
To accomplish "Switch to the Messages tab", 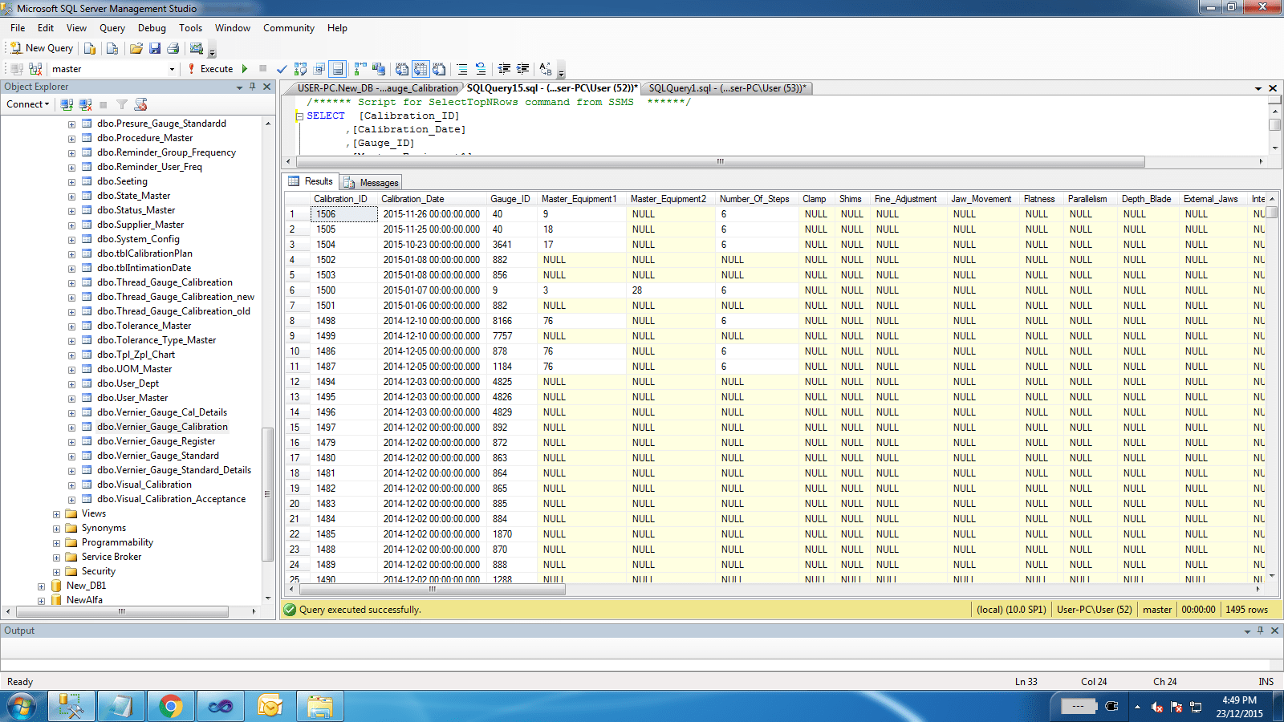I will 370,182.
